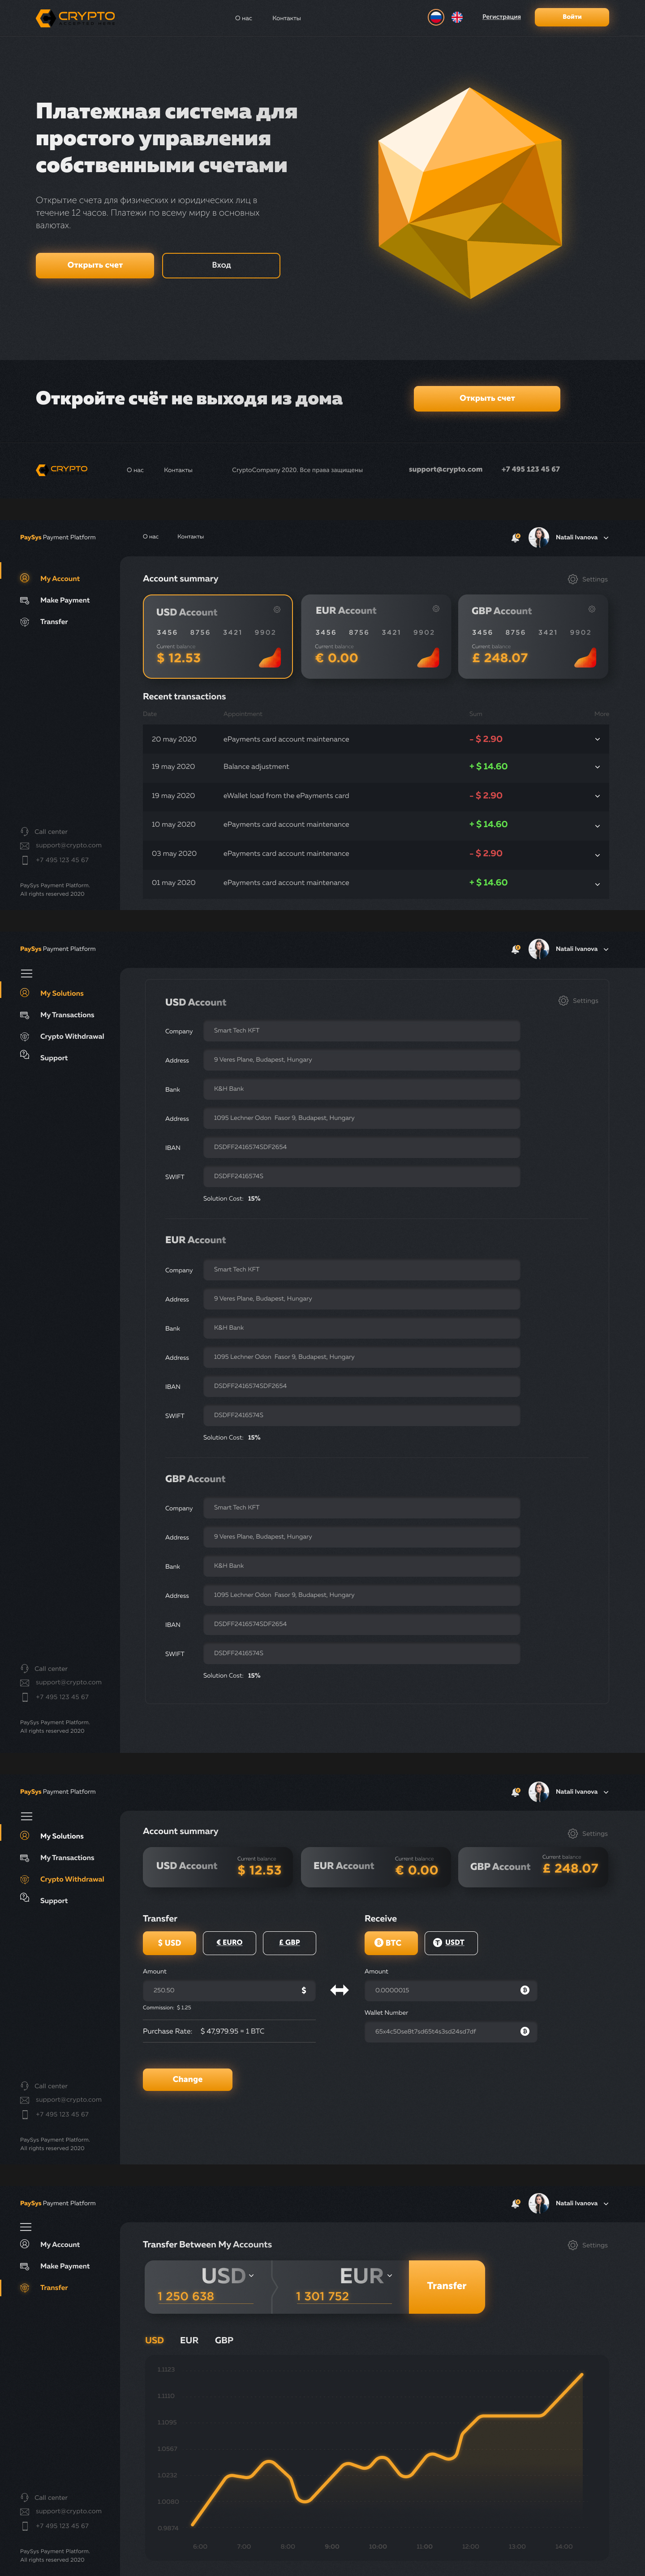Click the My Solutions icon on the solutions screen

[x=25, y=993]
